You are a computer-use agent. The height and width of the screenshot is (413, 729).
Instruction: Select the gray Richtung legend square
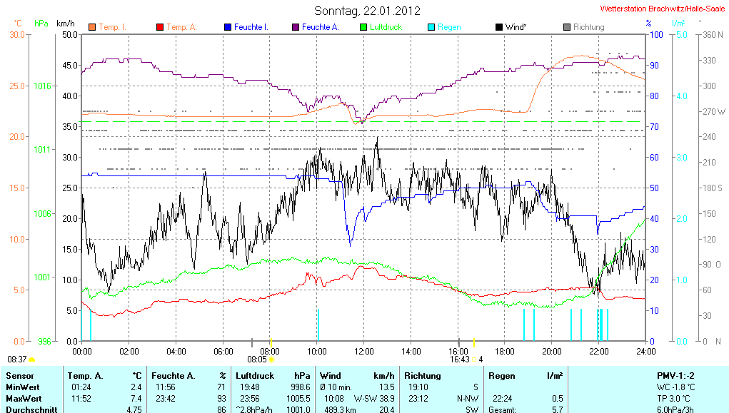[x=567, y=27]
